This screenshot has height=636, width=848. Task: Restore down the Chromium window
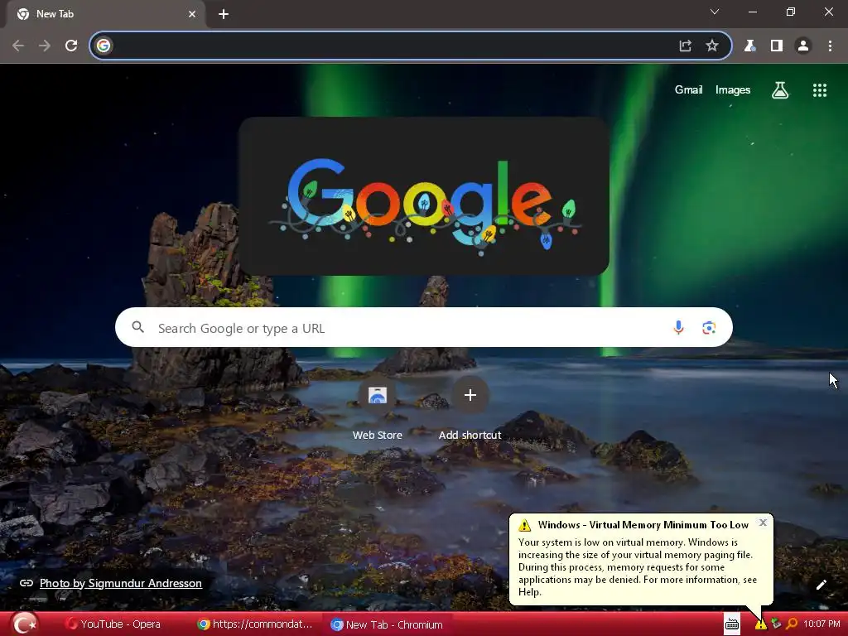coord(791,12)
